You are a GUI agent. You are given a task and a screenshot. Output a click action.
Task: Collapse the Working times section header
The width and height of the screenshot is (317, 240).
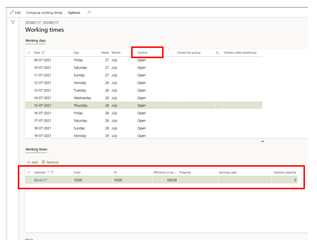(36, 149)
